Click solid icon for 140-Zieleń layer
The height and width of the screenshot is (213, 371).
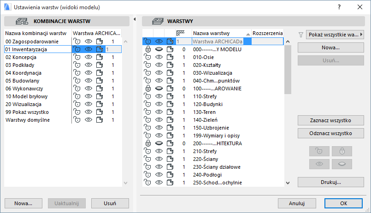pyautogui.click(x=170, y=119)
